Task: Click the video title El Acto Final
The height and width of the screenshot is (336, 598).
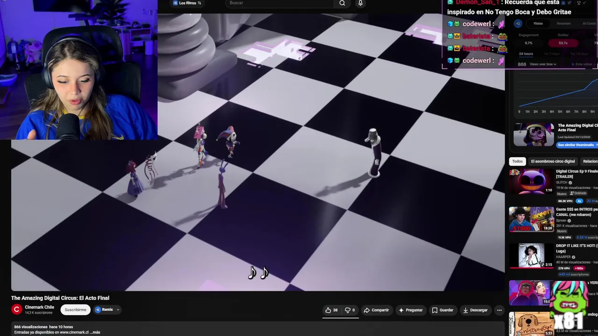Action: point(60,298)
